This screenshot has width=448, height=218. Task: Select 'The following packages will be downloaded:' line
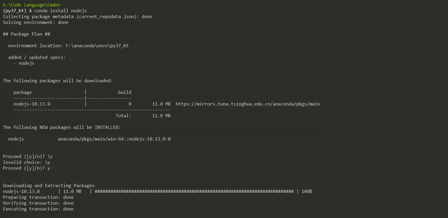[x=58, y=81]
